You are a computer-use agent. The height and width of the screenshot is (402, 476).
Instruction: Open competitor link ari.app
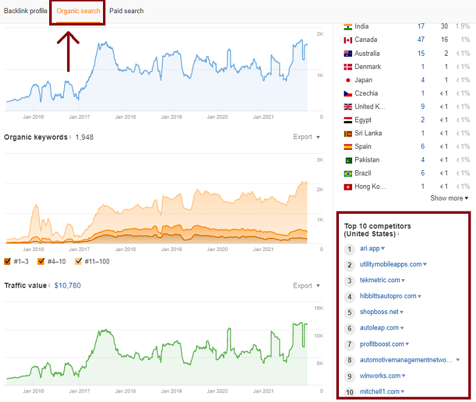point(370,248)
